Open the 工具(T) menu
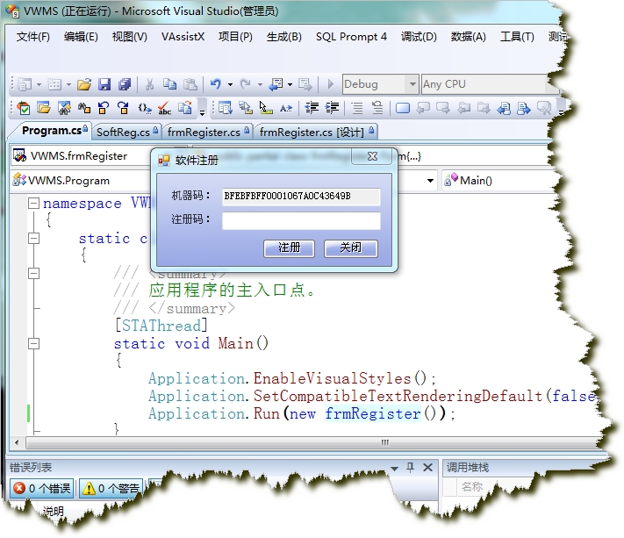This screenshot has width=624, height=538. tap(517, 37)
